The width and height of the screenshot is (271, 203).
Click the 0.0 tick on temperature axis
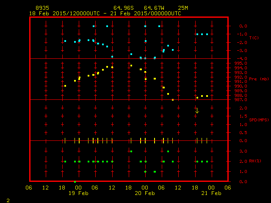243,26
